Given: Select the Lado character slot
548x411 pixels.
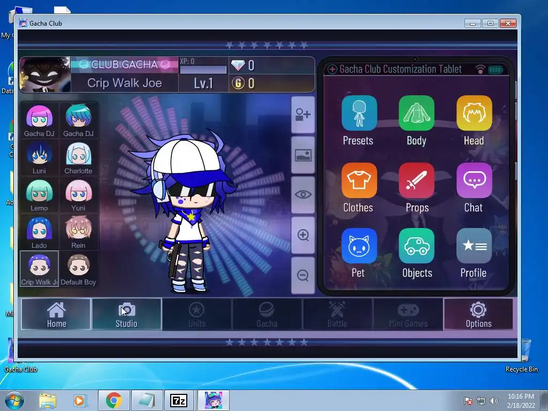Looking at the screenshot, I should [x=39, y=232].
